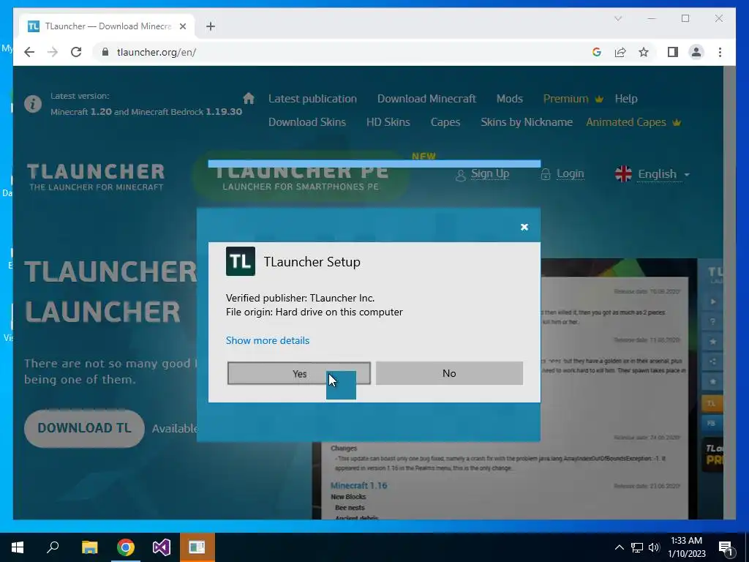Click Minecraft 1.16 changelog heading

(x=358, y=486)
